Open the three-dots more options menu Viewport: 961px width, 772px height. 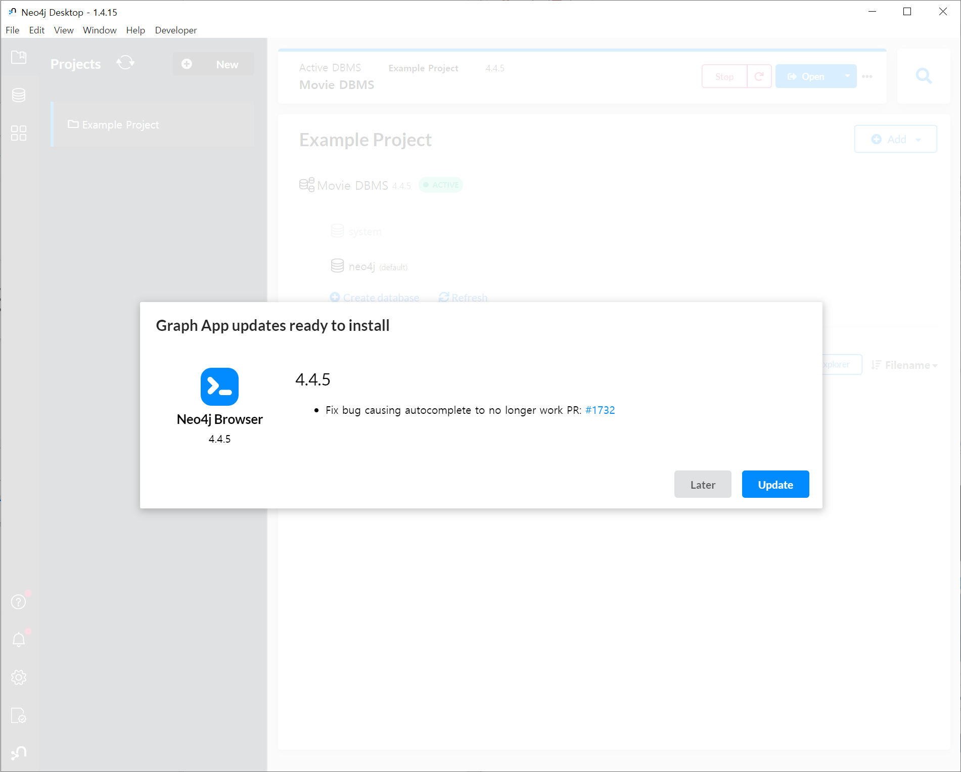tap(867, 76)
